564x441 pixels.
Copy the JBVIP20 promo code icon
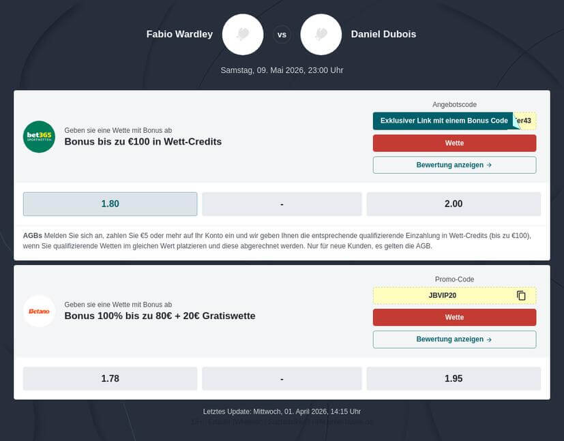pos(521,295)
